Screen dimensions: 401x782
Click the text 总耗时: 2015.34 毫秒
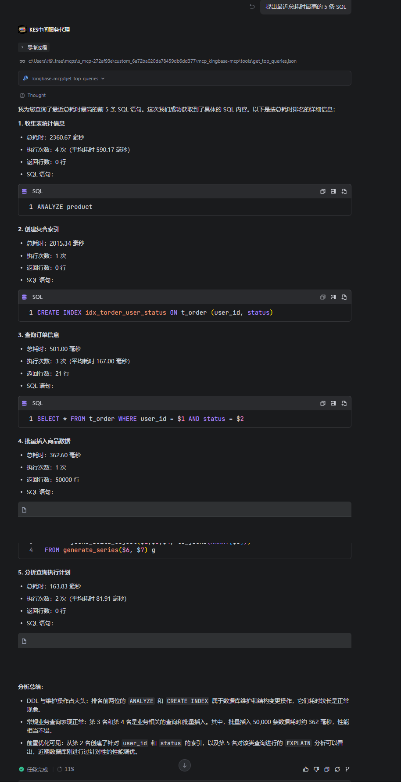click(55, 243)
